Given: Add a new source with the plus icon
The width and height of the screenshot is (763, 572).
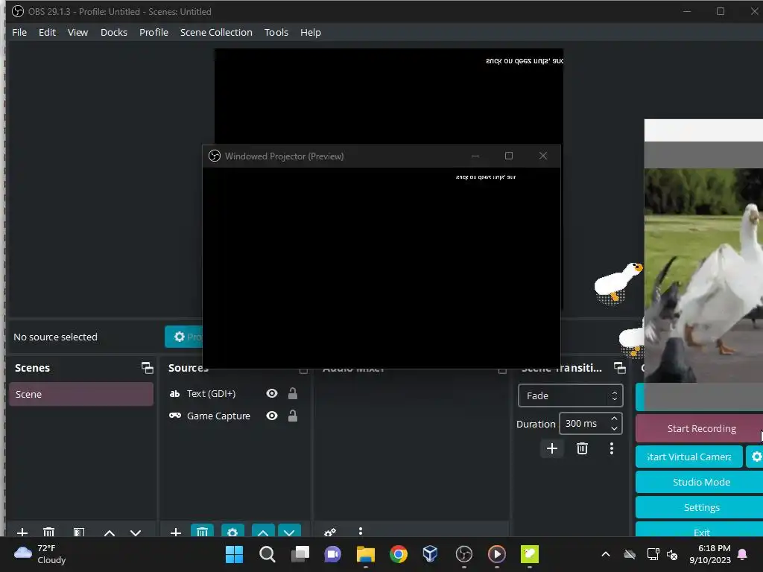Looking at the screenshot, I should (x=176, y=532).
